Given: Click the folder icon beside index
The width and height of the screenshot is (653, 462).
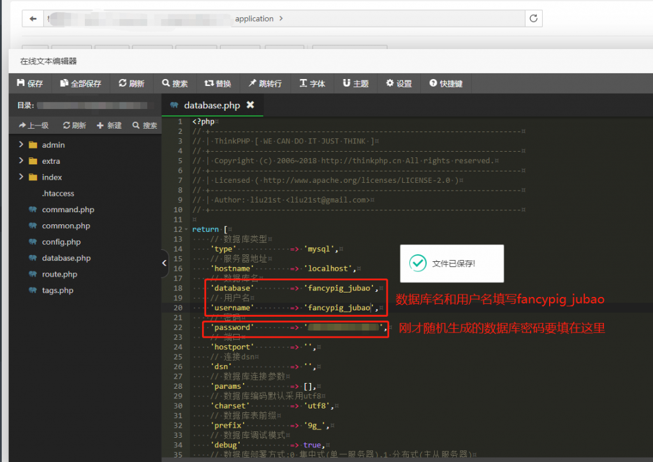Looking at the screenshot, I should coord(33,177).
